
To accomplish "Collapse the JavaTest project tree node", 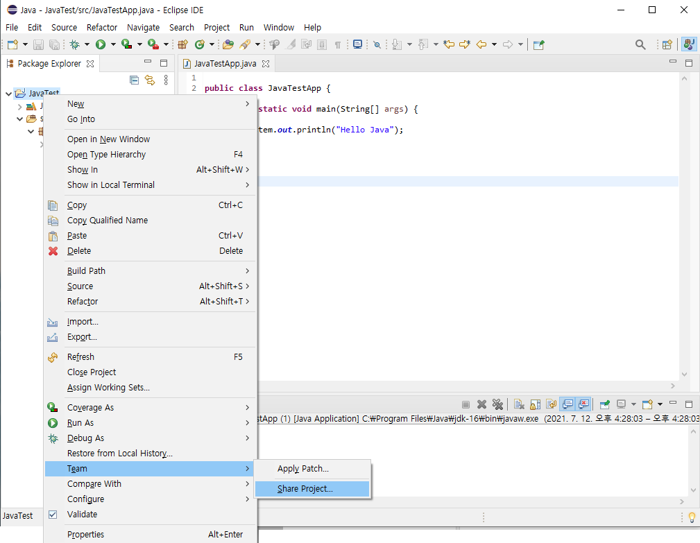I will tap(8, 94).
